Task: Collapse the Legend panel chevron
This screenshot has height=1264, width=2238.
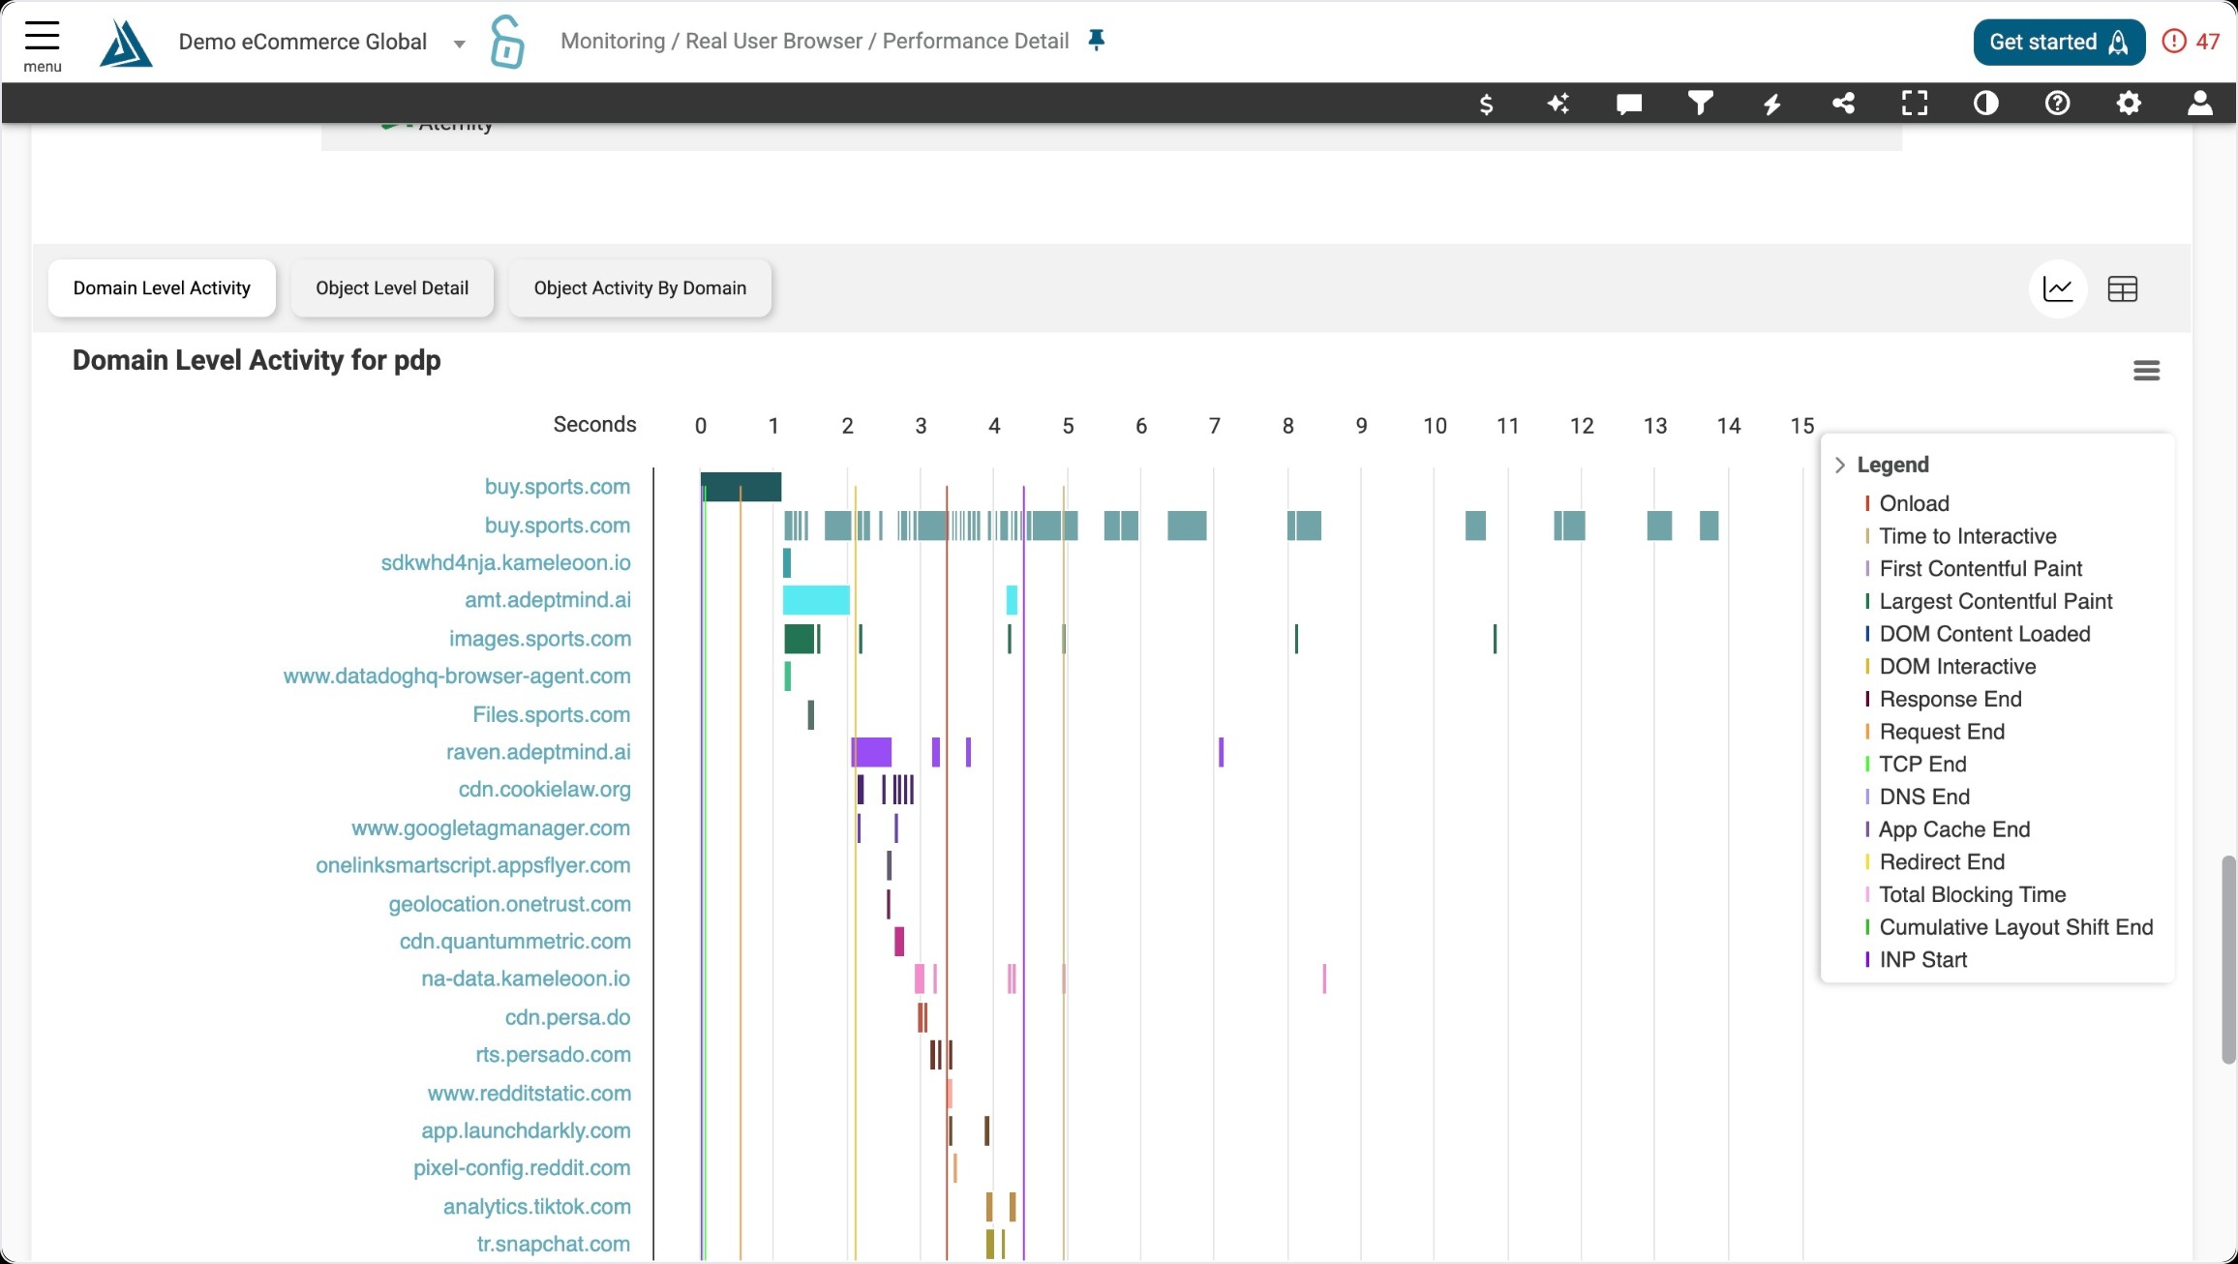Action: coord(1840,465)
